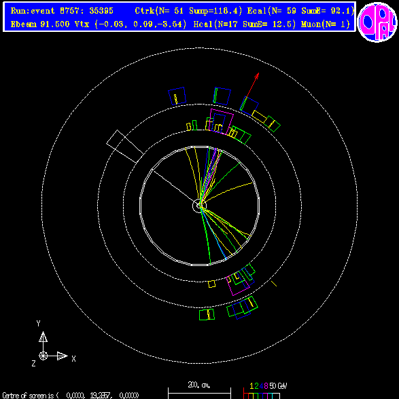
Task: Click the Z axis circle marker
Action: (43, 356)
